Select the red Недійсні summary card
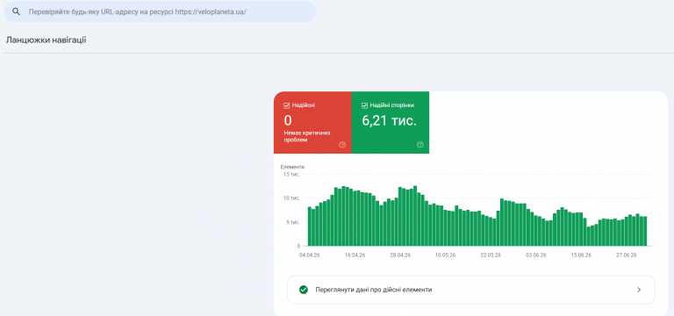The width and height of the screenshot is (674, 316). (312, 123)
